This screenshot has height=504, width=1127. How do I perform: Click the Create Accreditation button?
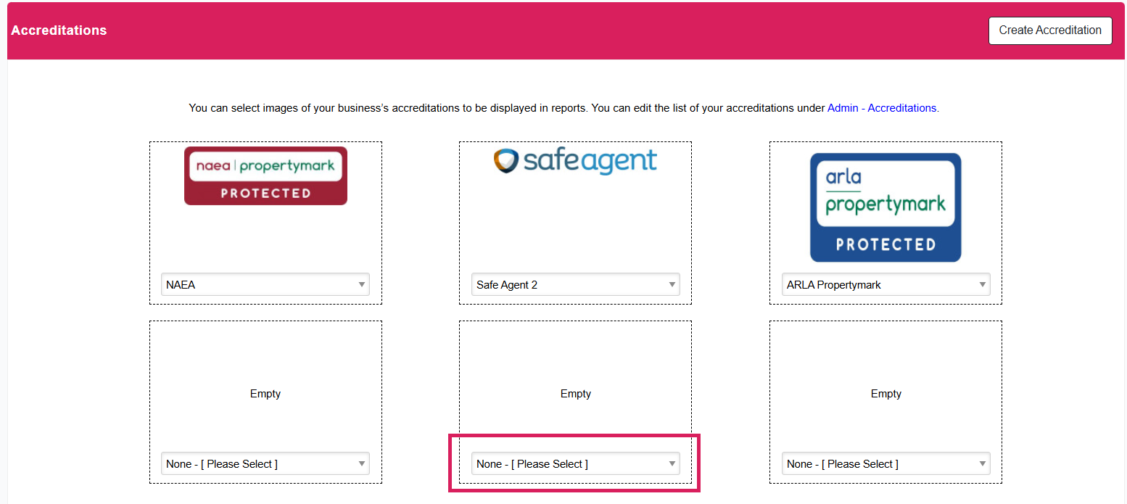pos(1049,30)
